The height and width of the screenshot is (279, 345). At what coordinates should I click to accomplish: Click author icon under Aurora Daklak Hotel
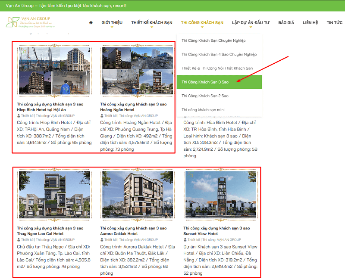click(102, 240)
